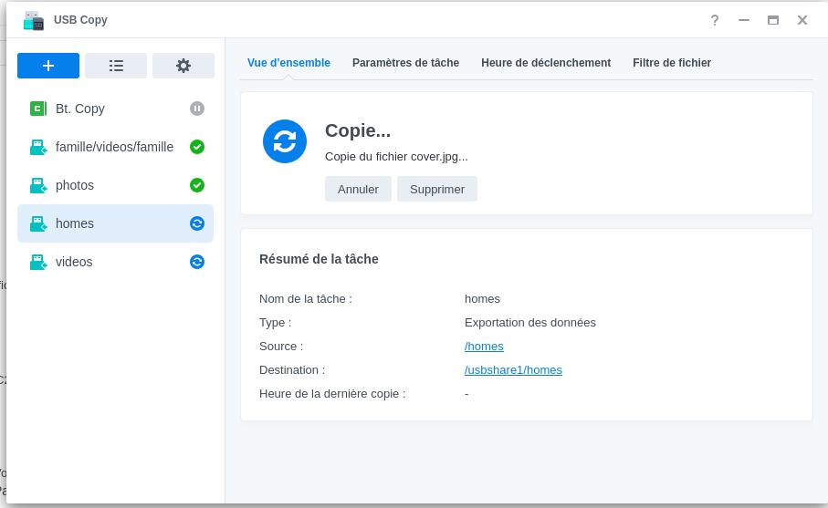The image size is (828, 508).
Task: Select the famille/videos/famille task
Action: pyautogui.click(x=116, y=147)
